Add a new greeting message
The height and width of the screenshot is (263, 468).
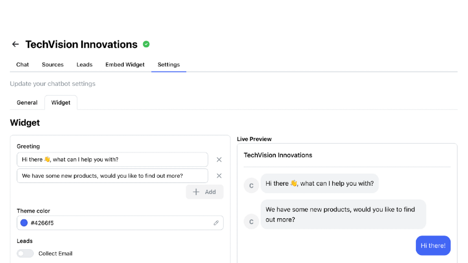pyautogui.click(x=204, y=192)
